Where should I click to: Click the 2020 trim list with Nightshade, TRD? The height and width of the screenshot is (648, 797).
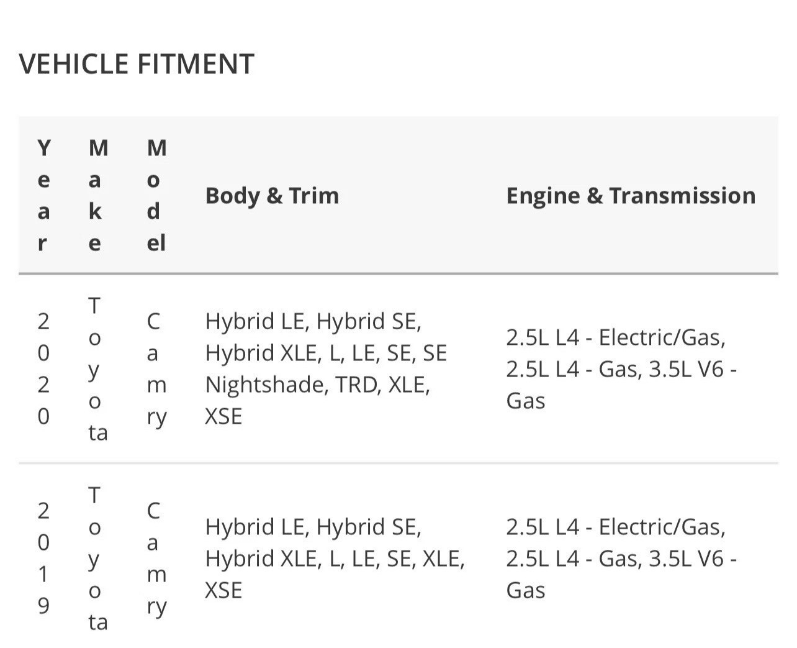point(326,368)
